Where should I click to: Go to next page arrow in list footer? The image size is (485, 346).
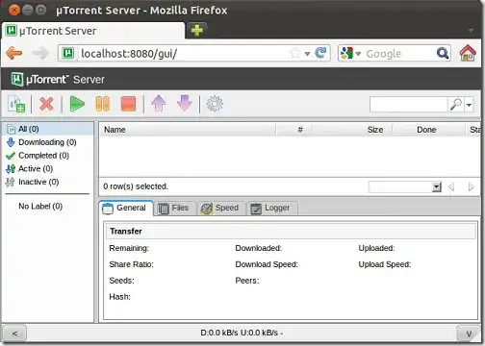471,186
